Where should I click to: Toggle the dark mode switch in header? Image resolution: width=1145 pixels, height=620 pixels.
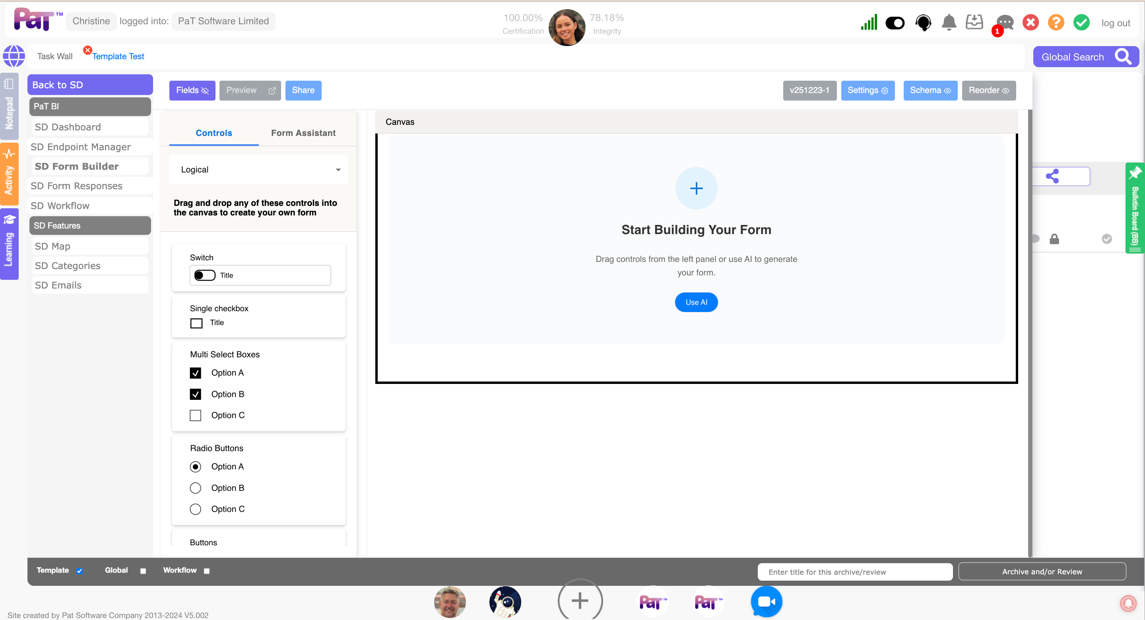(x=895, y=23)
